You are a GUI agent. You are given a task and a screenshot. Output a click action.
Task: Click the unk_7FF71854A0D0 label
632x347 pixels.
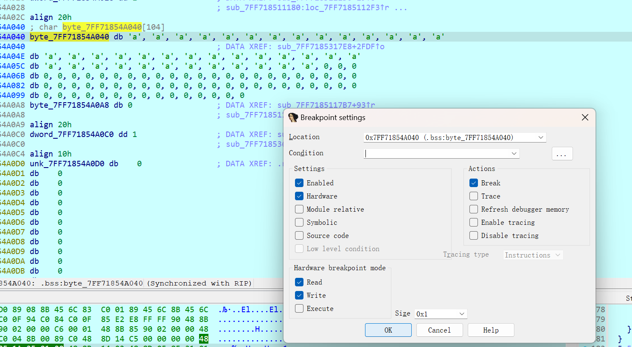click(x=67, y=164)
